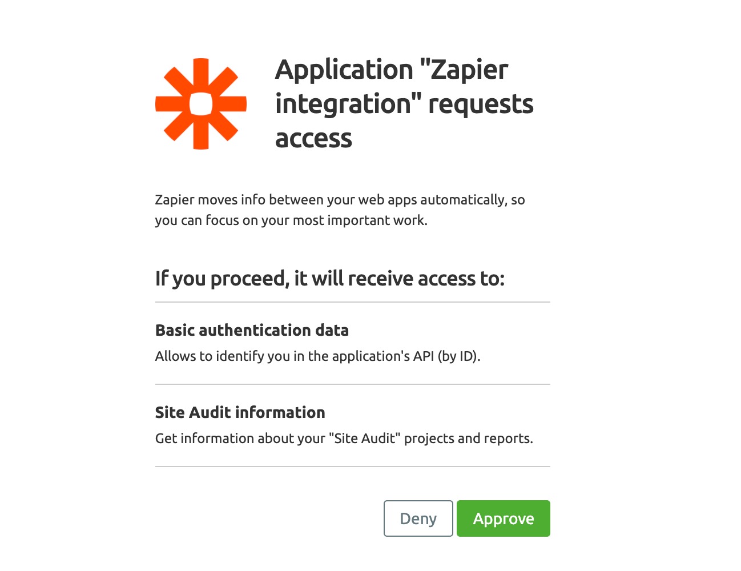This screenshot has height=571, width=741.
Task: Click the "projects and reports" text
Action: pos(468,439)
